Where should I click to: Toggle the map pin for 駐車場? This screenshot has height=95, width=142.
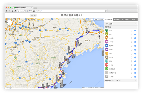pos(131,46)
